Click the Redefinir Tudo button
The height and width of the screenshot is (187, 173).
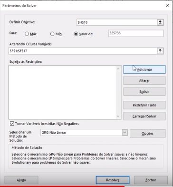click(x=144, y=105)
